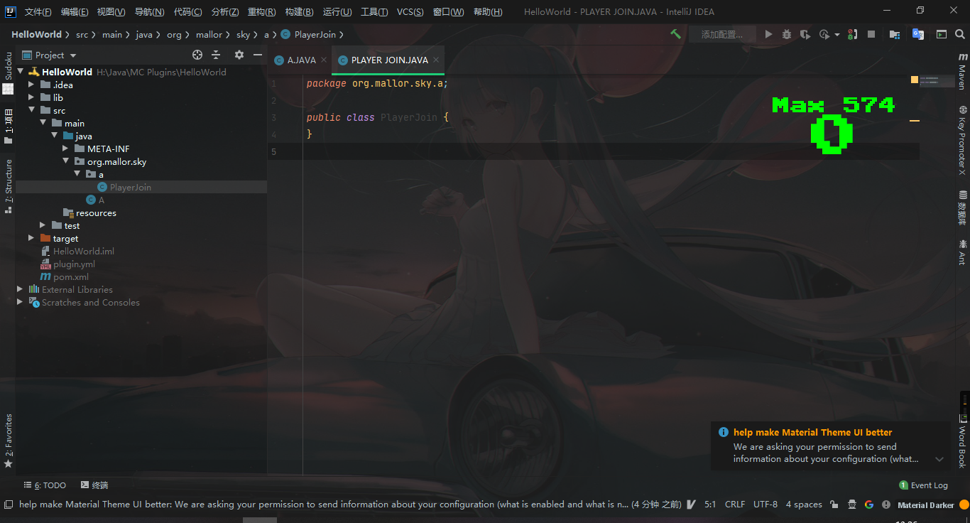Open the Event Log button
The width and height of the screenshot is (970, 523).
point(923,485)
